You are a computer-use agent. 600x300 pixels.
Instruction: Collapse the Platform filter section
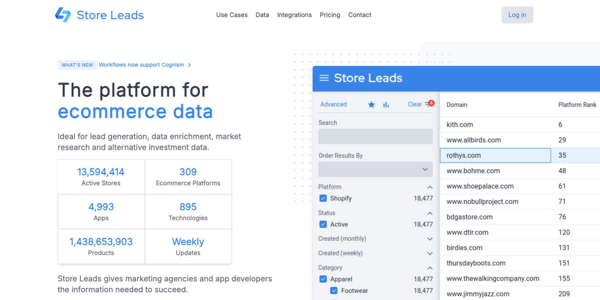[x=430, y=187]
